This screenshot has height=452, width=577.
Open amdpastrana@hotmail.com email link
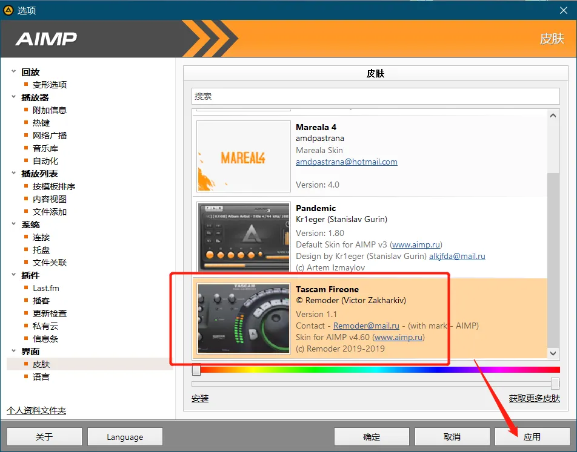pos(347,162)
